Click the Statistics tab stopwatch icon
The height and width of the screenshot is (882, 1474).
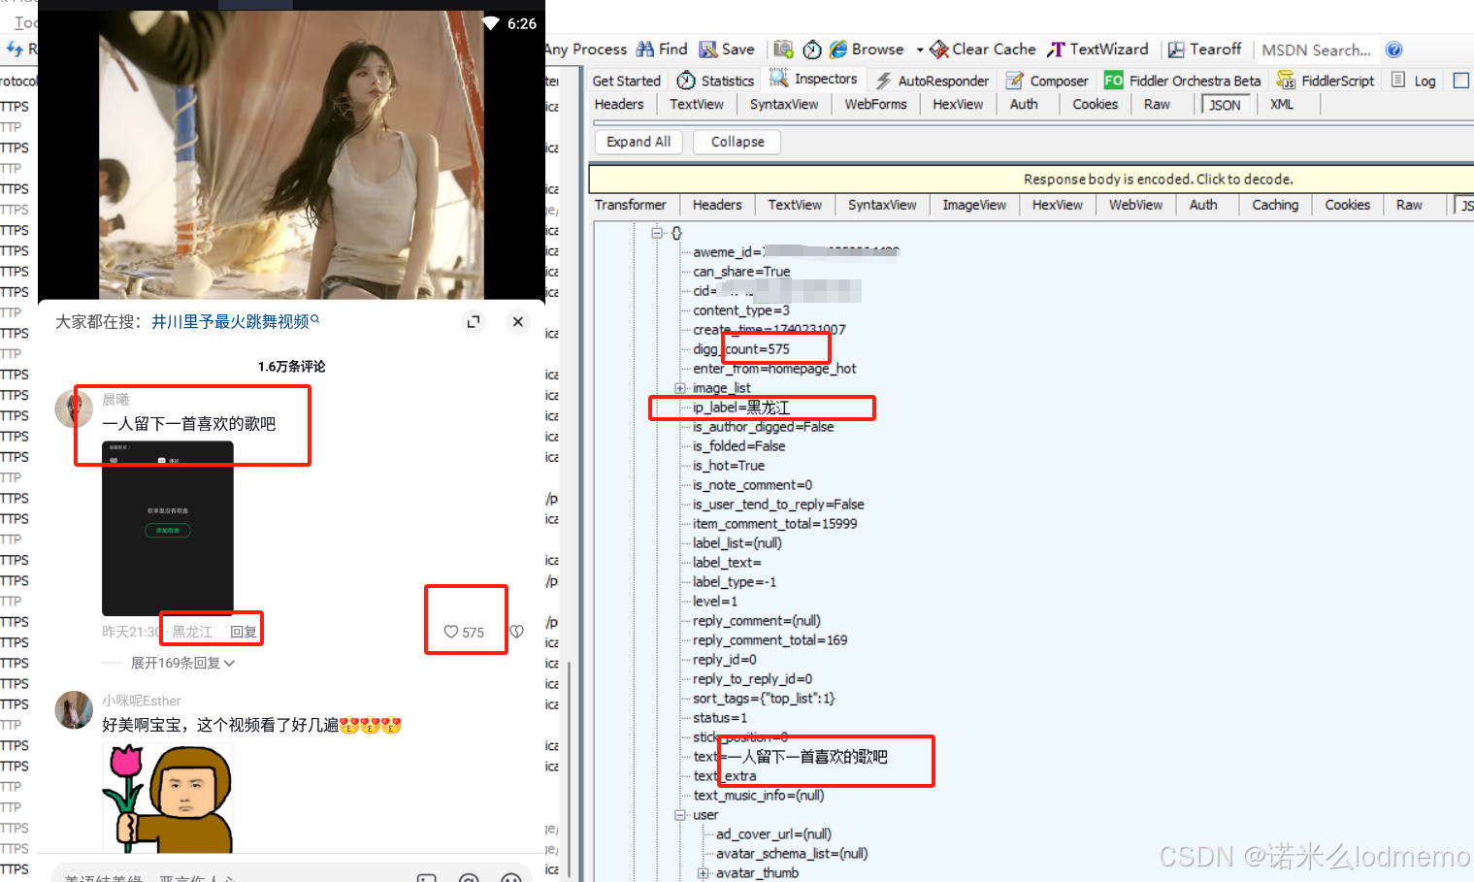(686, 81)
